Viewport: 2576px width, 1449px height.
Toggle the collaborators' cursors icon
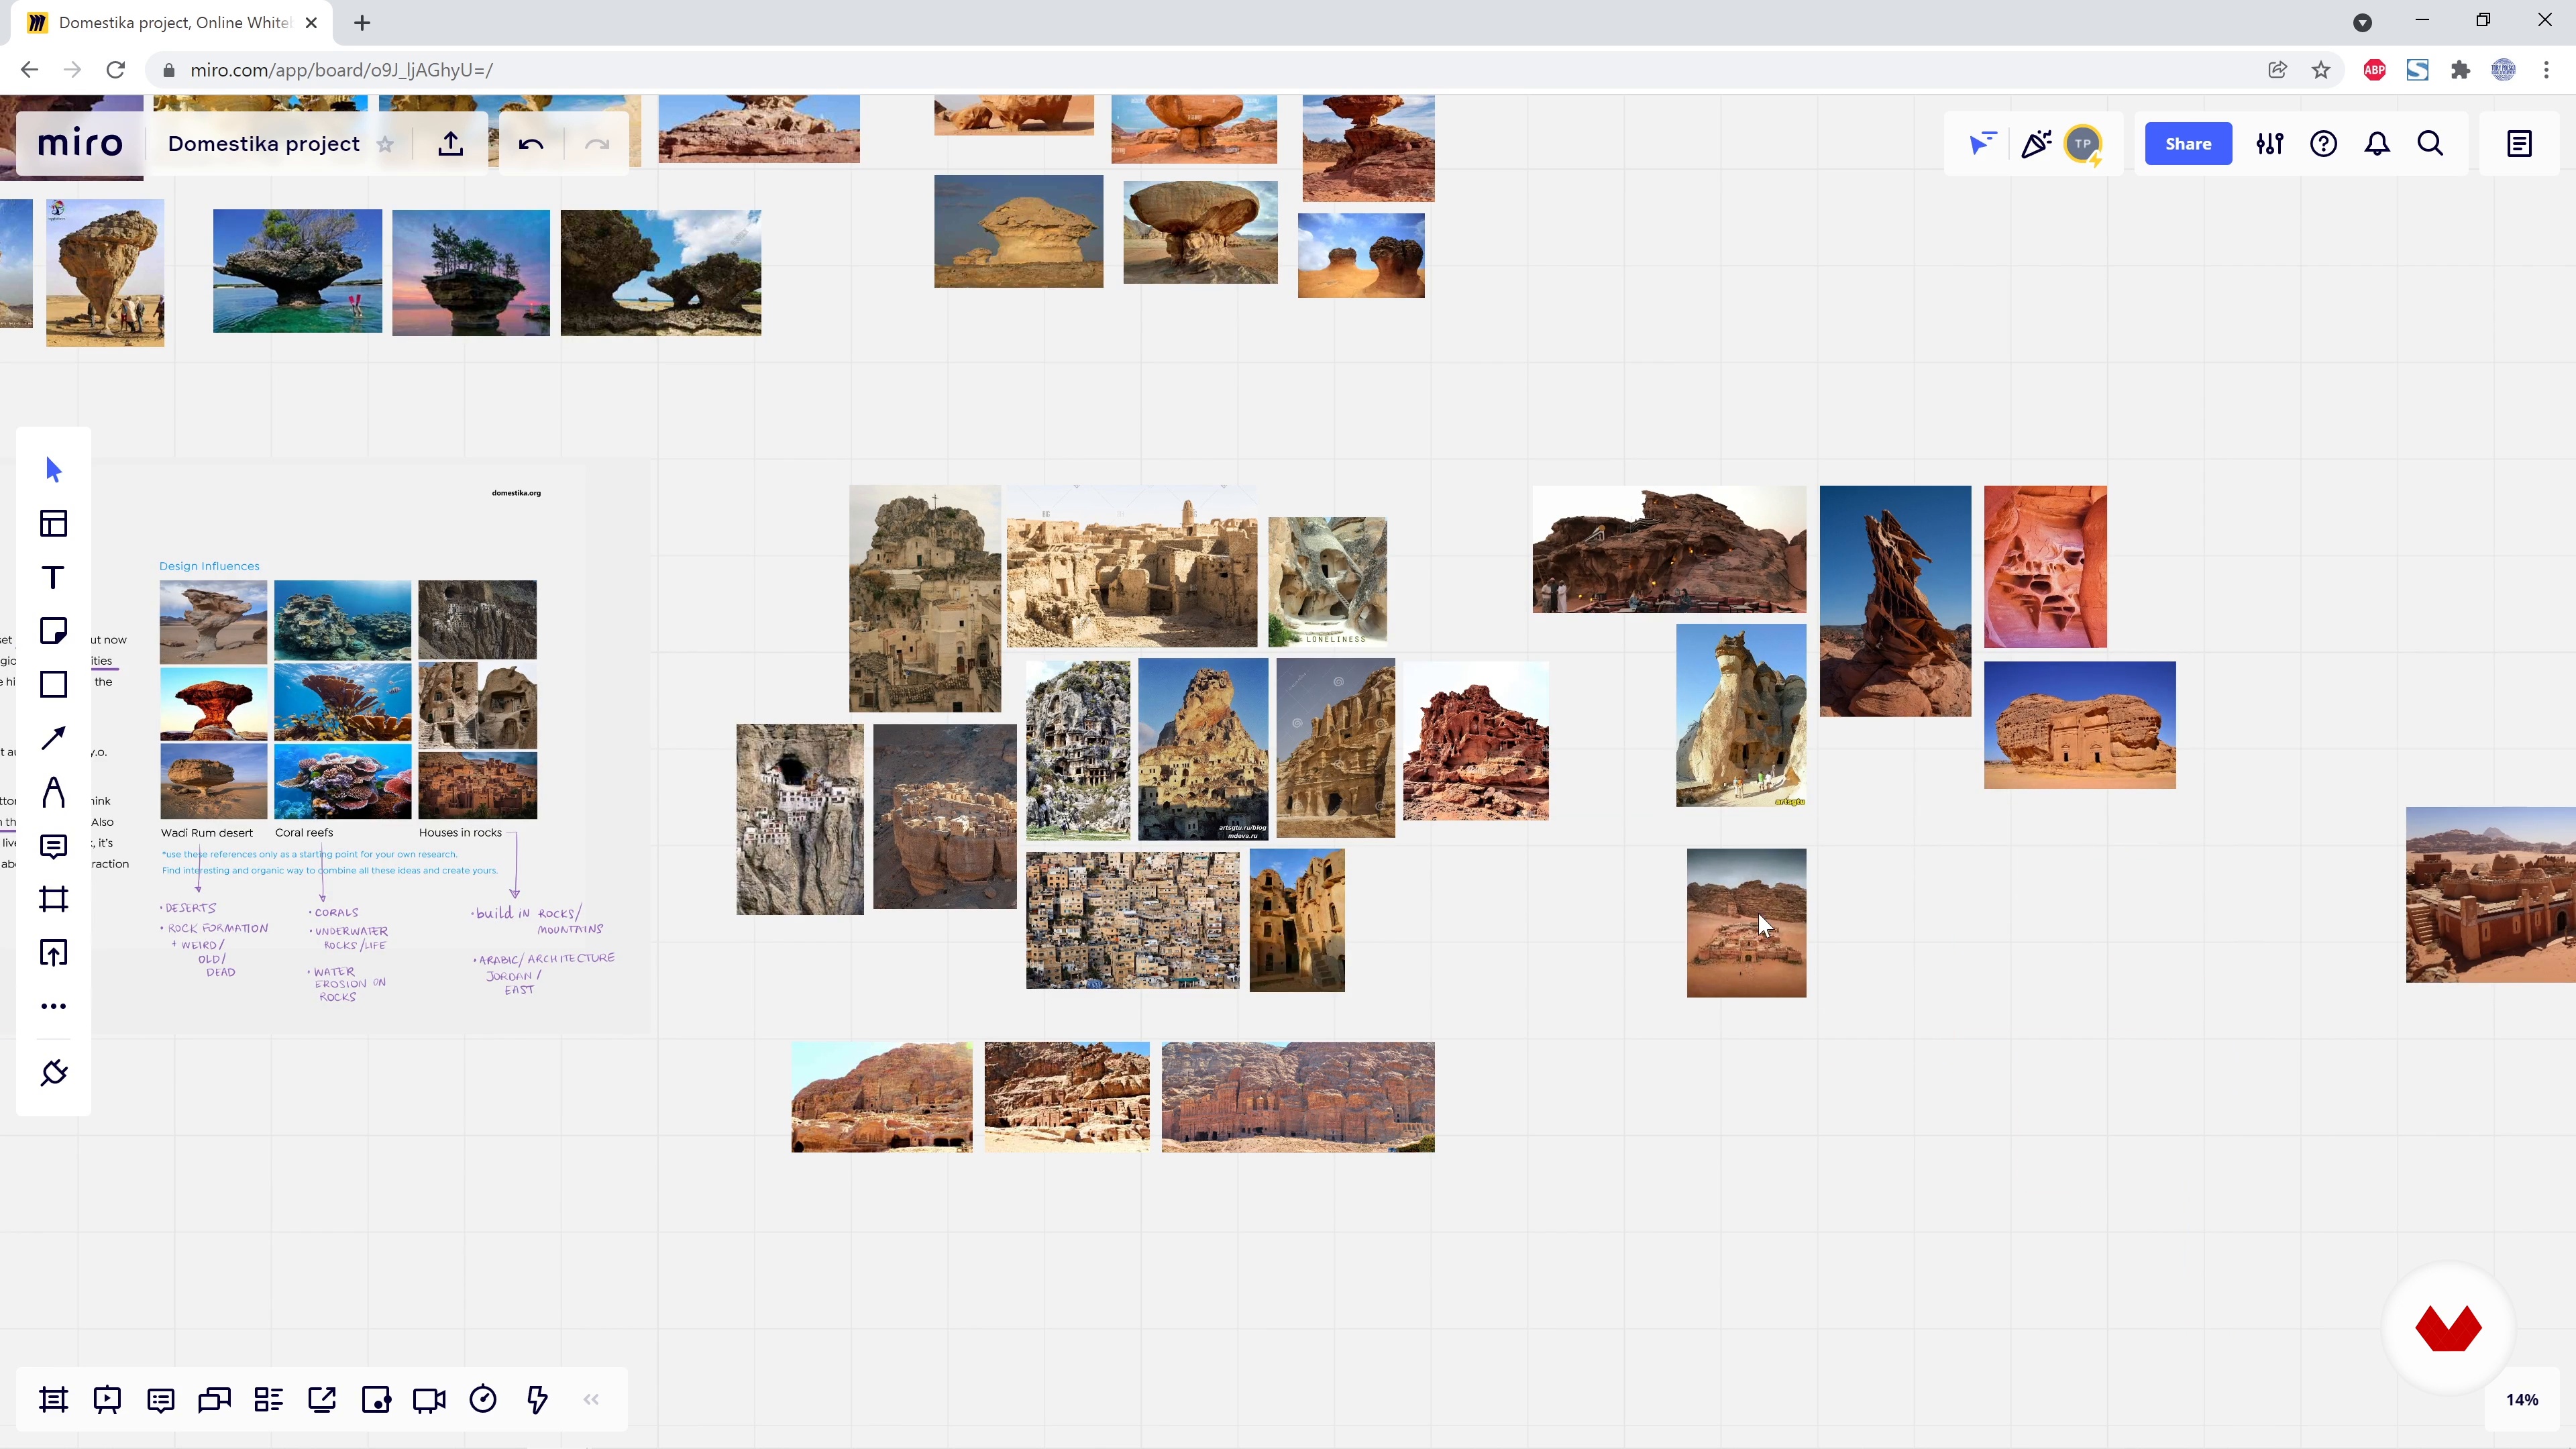1982,144
